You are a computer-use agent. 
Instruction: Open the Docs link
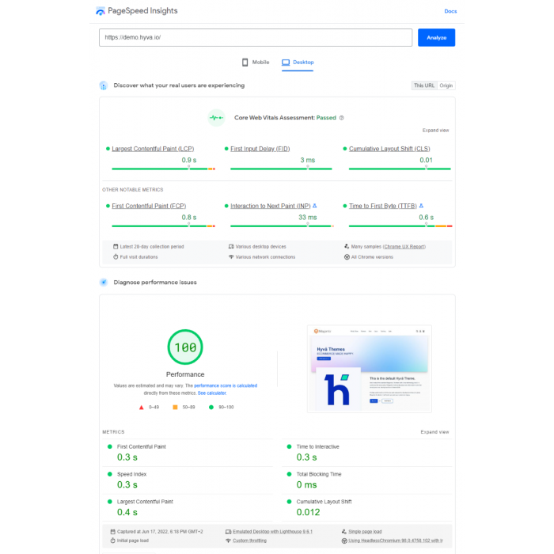tap(450, 11)
